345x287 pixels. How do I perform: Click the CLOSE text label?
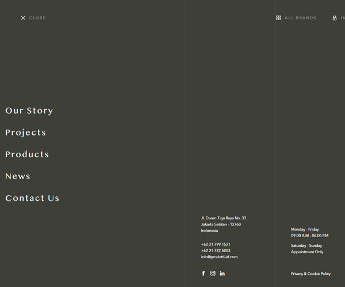[37, 18]
